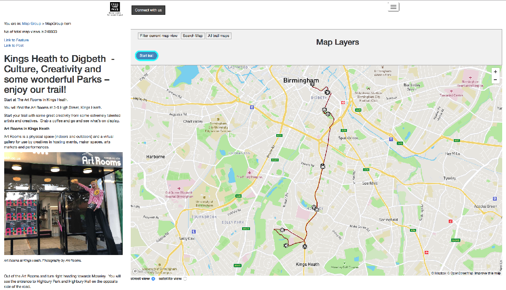Viewport: 506px width, 290px height.
Task: Zoom out on the map
Action: coord(495,80)
